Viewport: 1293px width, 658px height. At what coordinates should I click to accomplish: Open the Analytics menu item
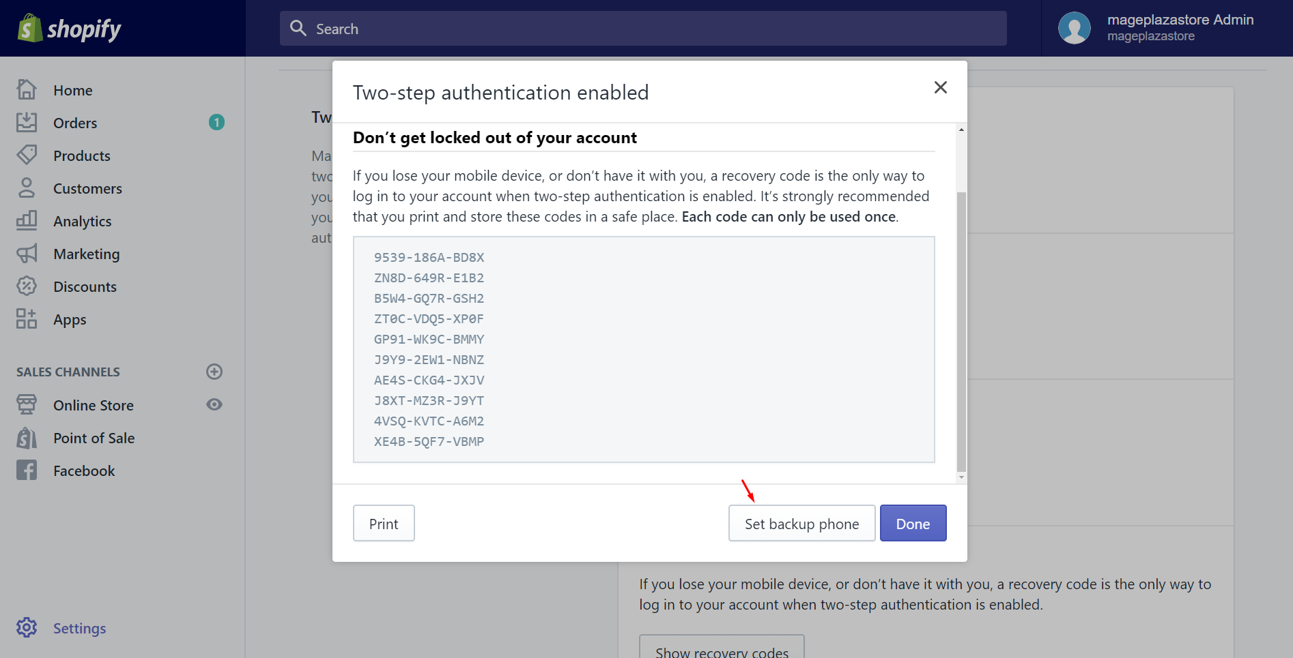(x=83, y=221)
